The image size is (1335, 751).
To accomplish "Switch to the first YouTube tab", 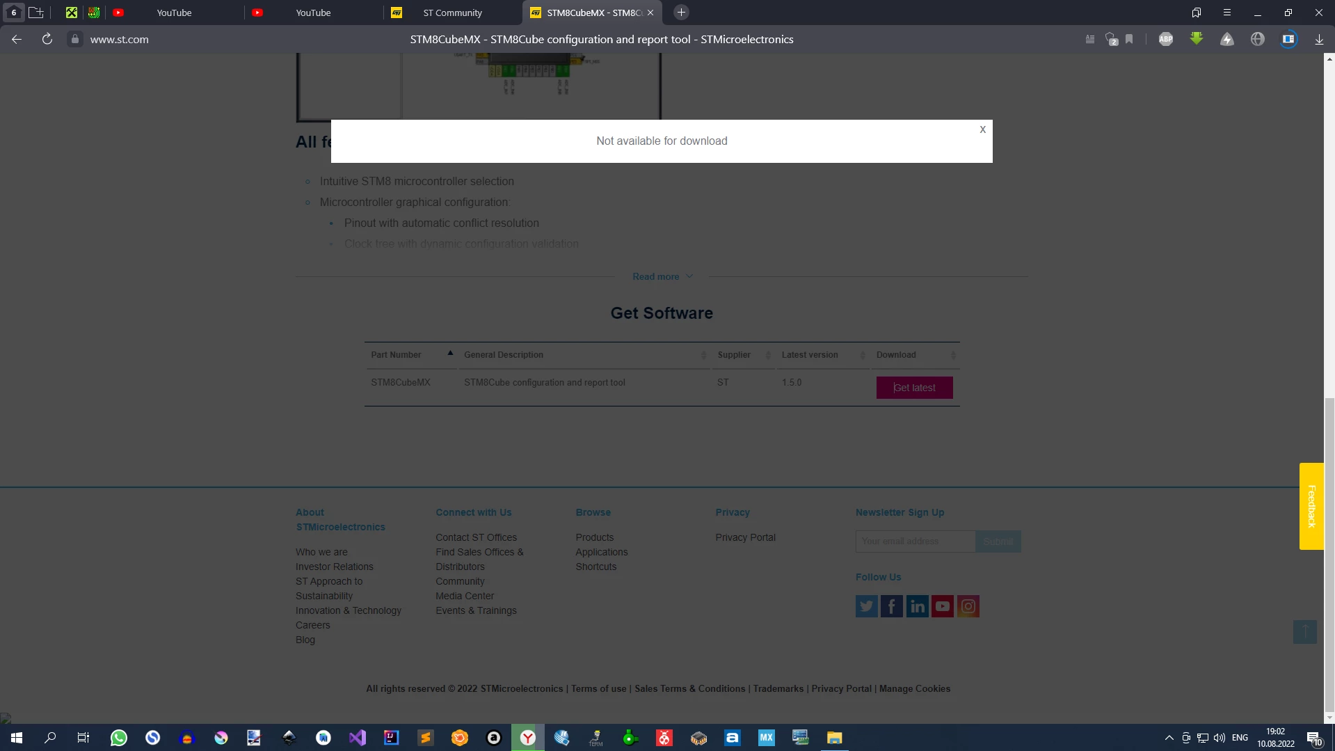I will (174, 13).
